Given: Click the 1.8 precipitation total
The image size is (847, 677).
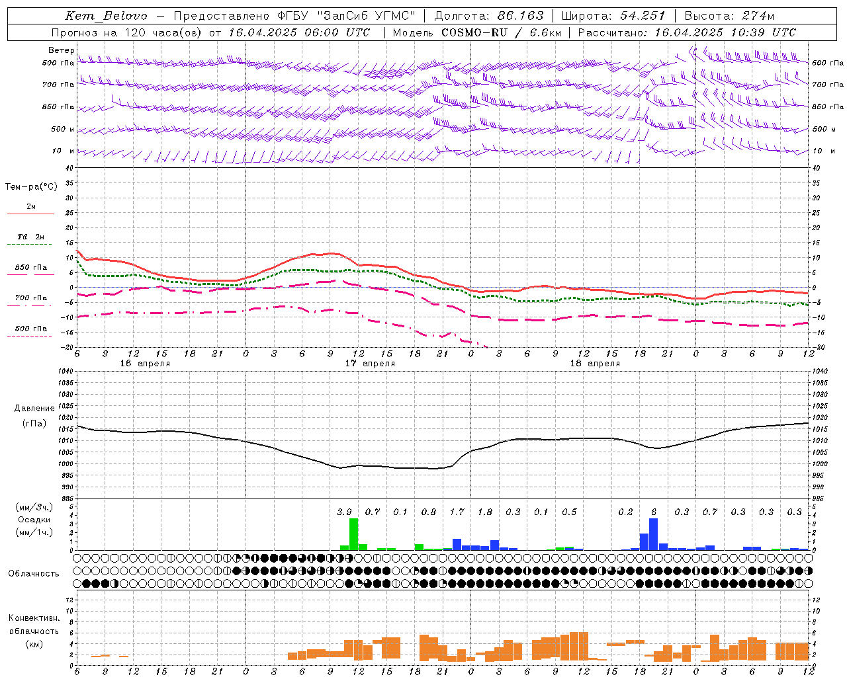Looking at the screenshot, I should pyautogui.click(x=485, y=512).
